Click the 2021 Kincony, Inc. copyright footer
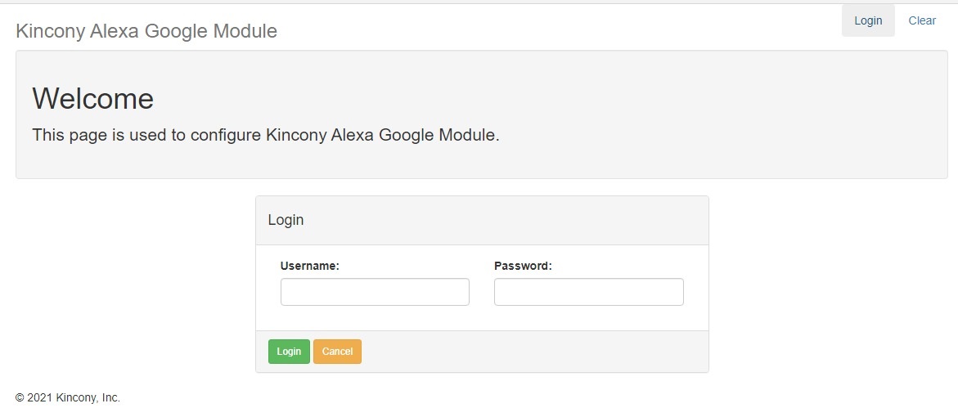Screen dimensions: 958x408 68,398
